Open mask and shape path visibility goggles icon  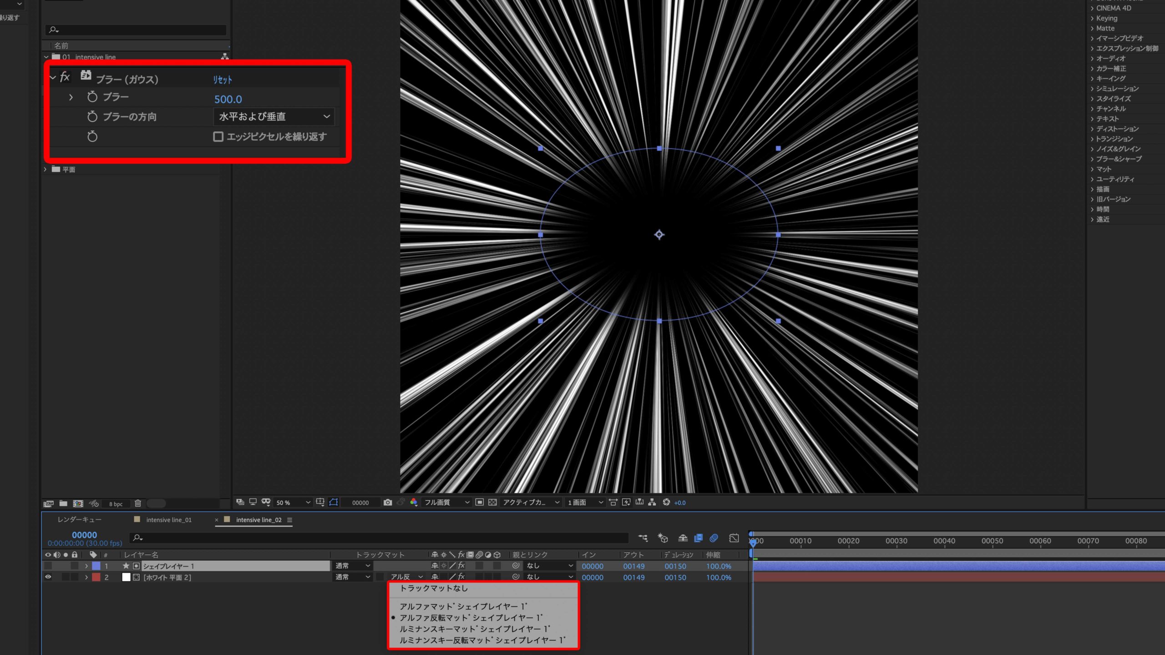point(266,502)
